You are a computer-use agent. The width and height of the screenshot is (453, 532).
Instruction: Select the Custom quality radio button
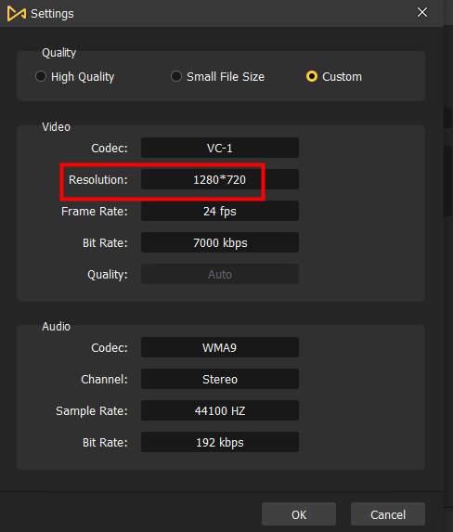312,76
